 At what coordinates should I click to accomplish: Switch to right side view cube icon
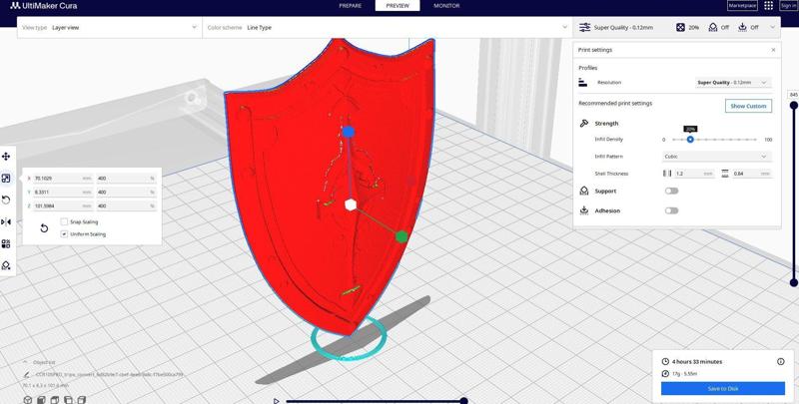point(82,400)
